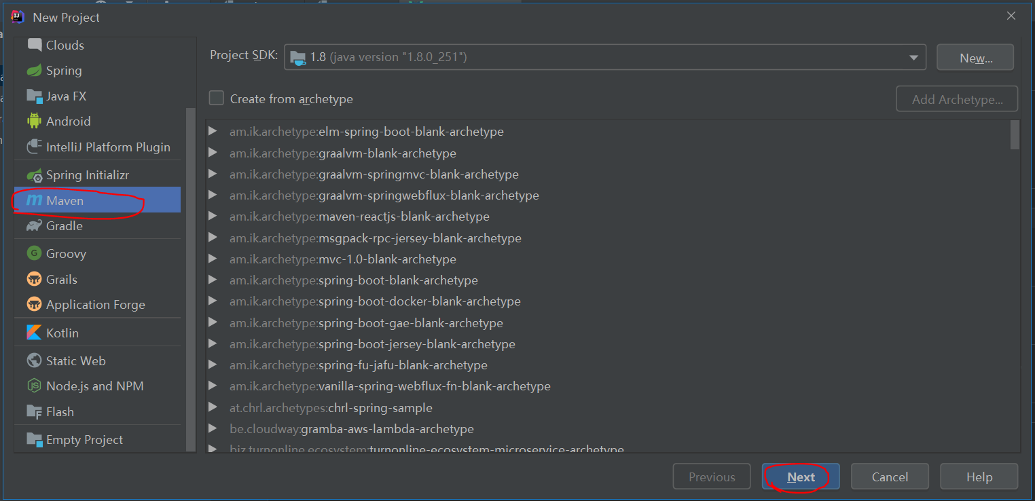Pick the Gradle elephant icon
Screen dimensions: 1035x501
pos(34,225)
